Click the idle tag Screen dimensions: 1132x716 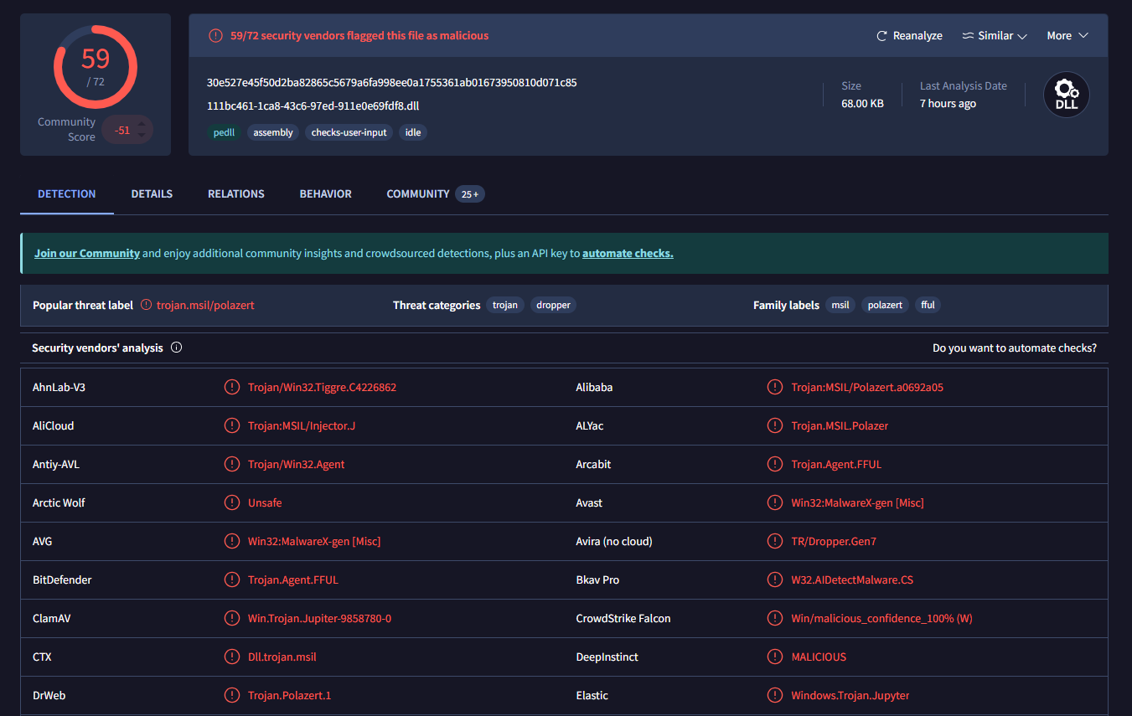coord(413,132)
